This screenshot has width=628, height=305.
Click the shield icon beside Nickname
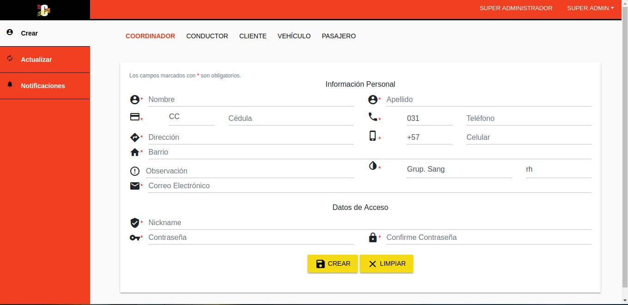pos(134,223)
